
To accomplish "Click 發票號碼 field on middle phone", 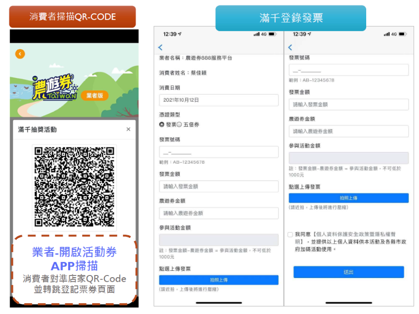I will pos(219,152).
